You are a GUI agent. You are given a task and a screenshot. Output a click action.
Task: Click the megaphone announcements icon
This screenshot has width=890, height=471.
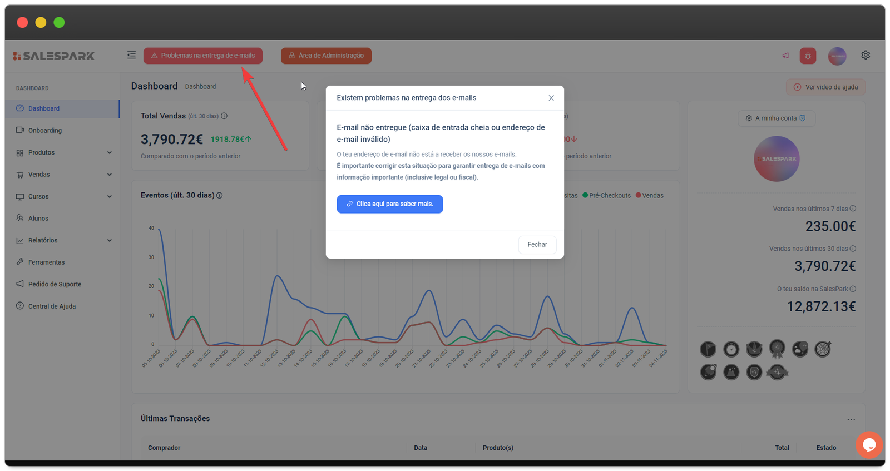coord(785,56)
